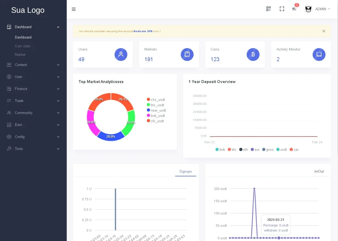Dismiss the 2FA warning banner
338x241 pixels.
pyautogui.click(x=324, y=31)
